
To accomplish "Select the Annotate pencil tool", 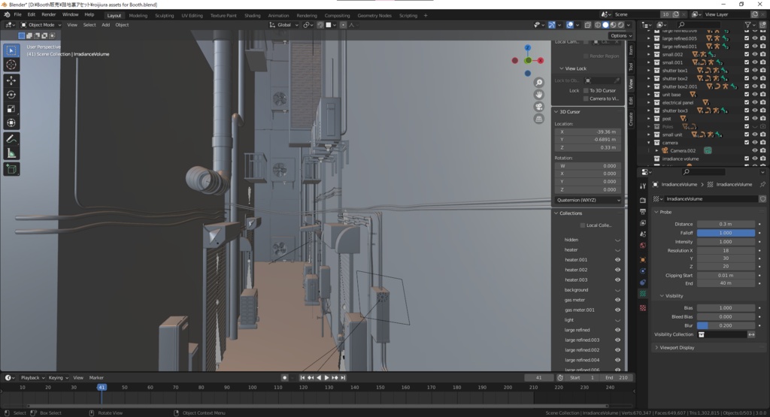I will point(11,139).
